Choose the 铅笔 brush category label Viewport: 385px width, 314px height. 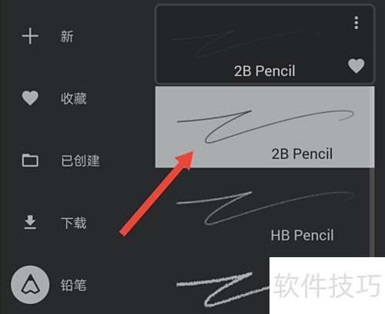pos(74,285)
